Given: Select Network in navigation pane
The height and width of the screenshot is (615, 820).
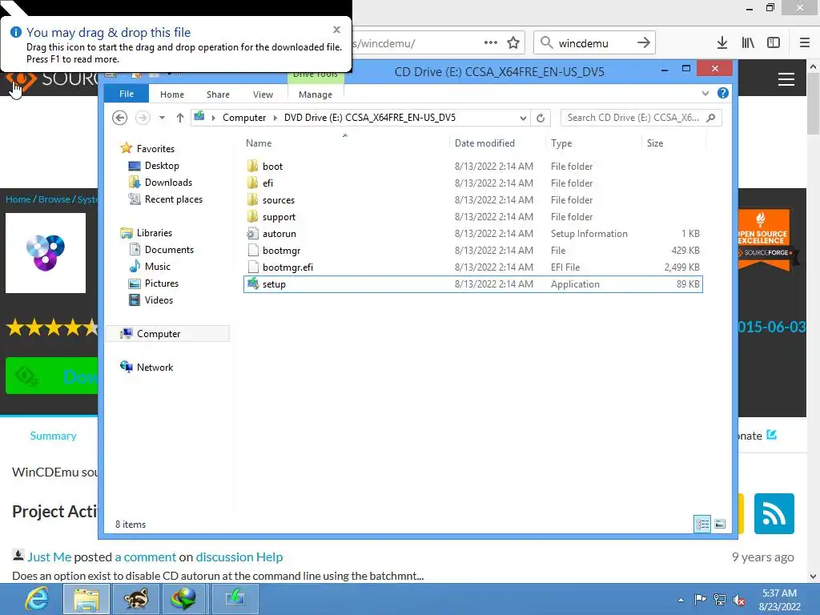Looking at the screenshot, I should (x=155, y=368).
